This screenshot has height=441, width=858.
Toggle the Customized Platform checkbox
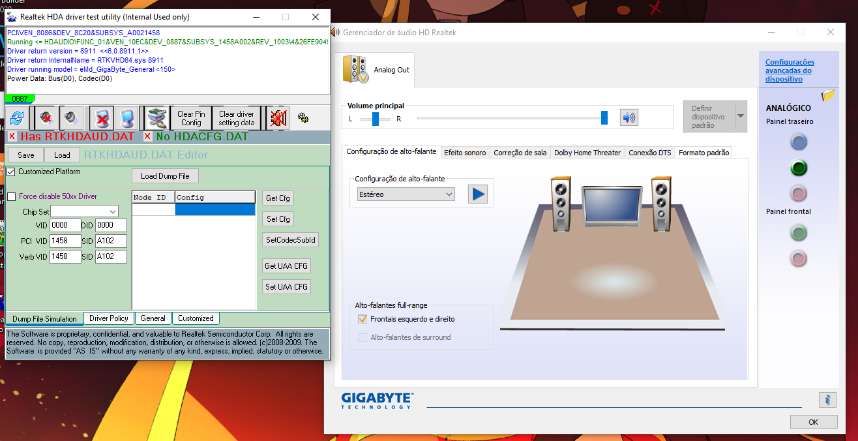click(x=11, y=172)
